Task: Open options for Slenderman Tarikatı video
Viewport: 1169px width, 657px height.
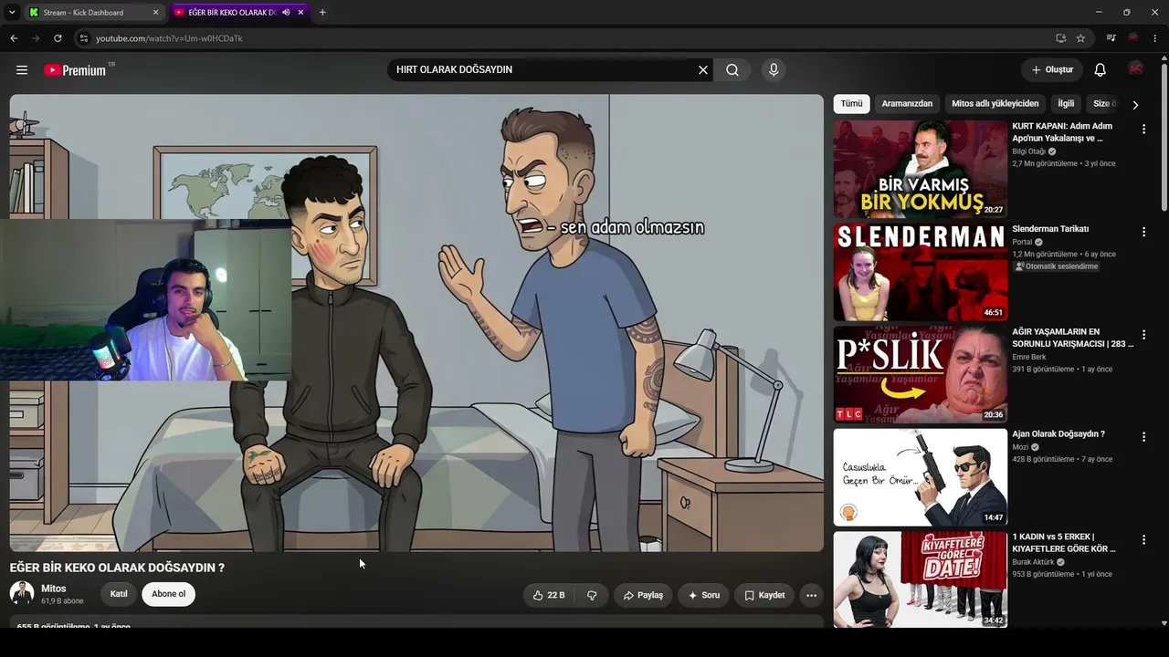Action: pos(1143,233)
